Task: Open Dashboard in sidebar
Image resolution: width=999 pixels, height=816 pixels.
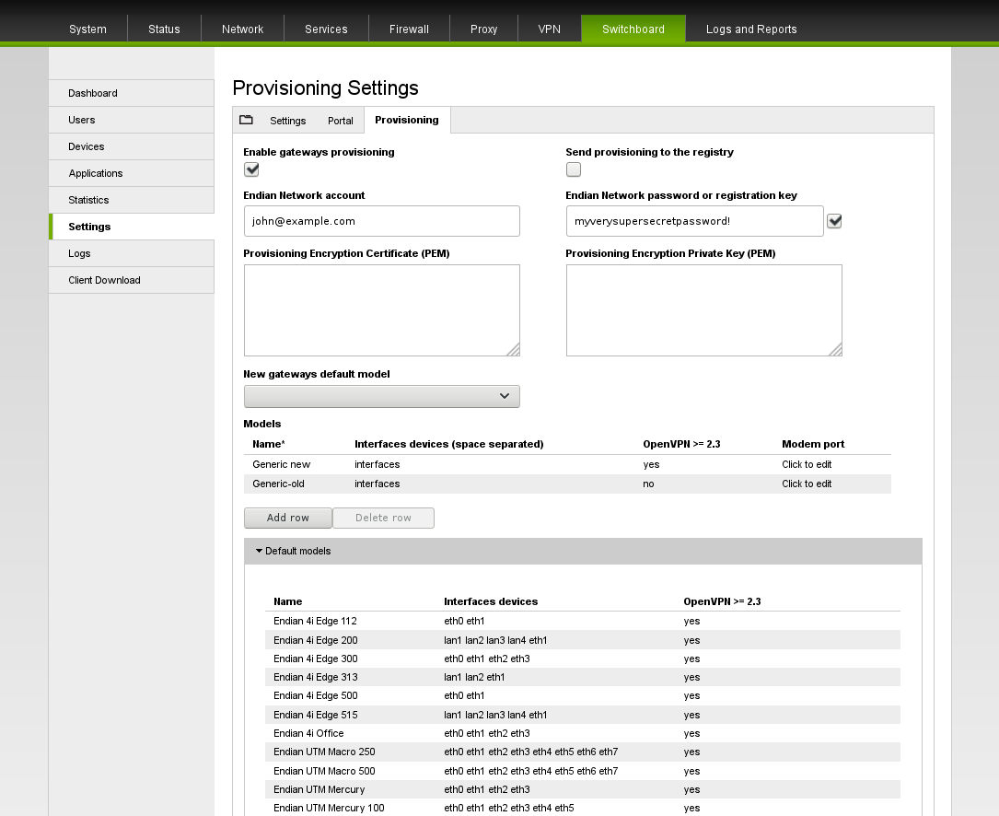Action: pyautogui.click(x=132, y=93)
